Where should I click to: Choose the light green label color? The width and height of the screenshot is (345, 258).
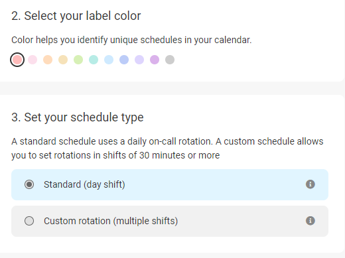tap(78, 60)
